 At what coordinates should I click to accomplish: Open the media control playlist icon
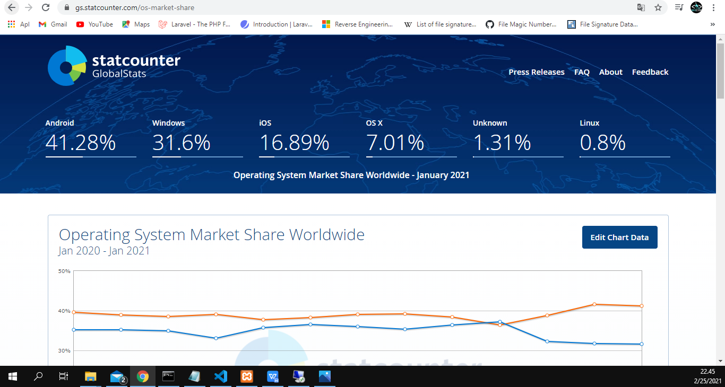(x=679, y=7)
